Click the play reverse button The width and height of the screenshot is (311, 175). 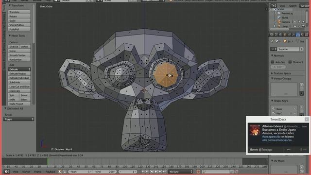(152, 172)
